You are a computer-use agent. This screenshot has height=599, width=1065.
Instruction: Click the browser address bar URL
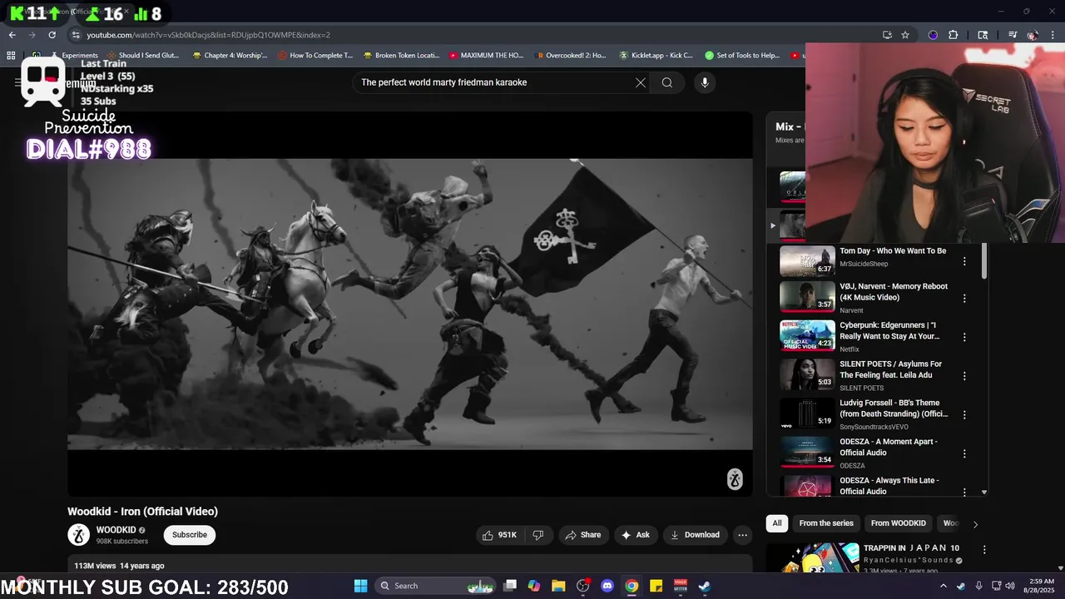coord(208,35)
